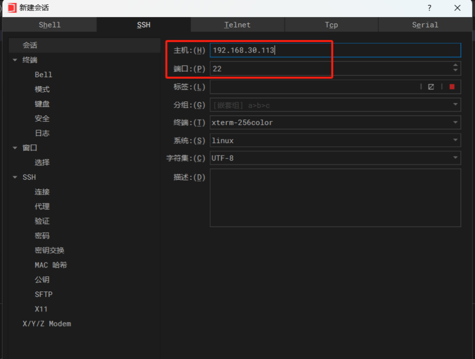The height and width of the screenshot is (359, 475).
Task: Select 密码 under SSH
Action: point(42,236)
